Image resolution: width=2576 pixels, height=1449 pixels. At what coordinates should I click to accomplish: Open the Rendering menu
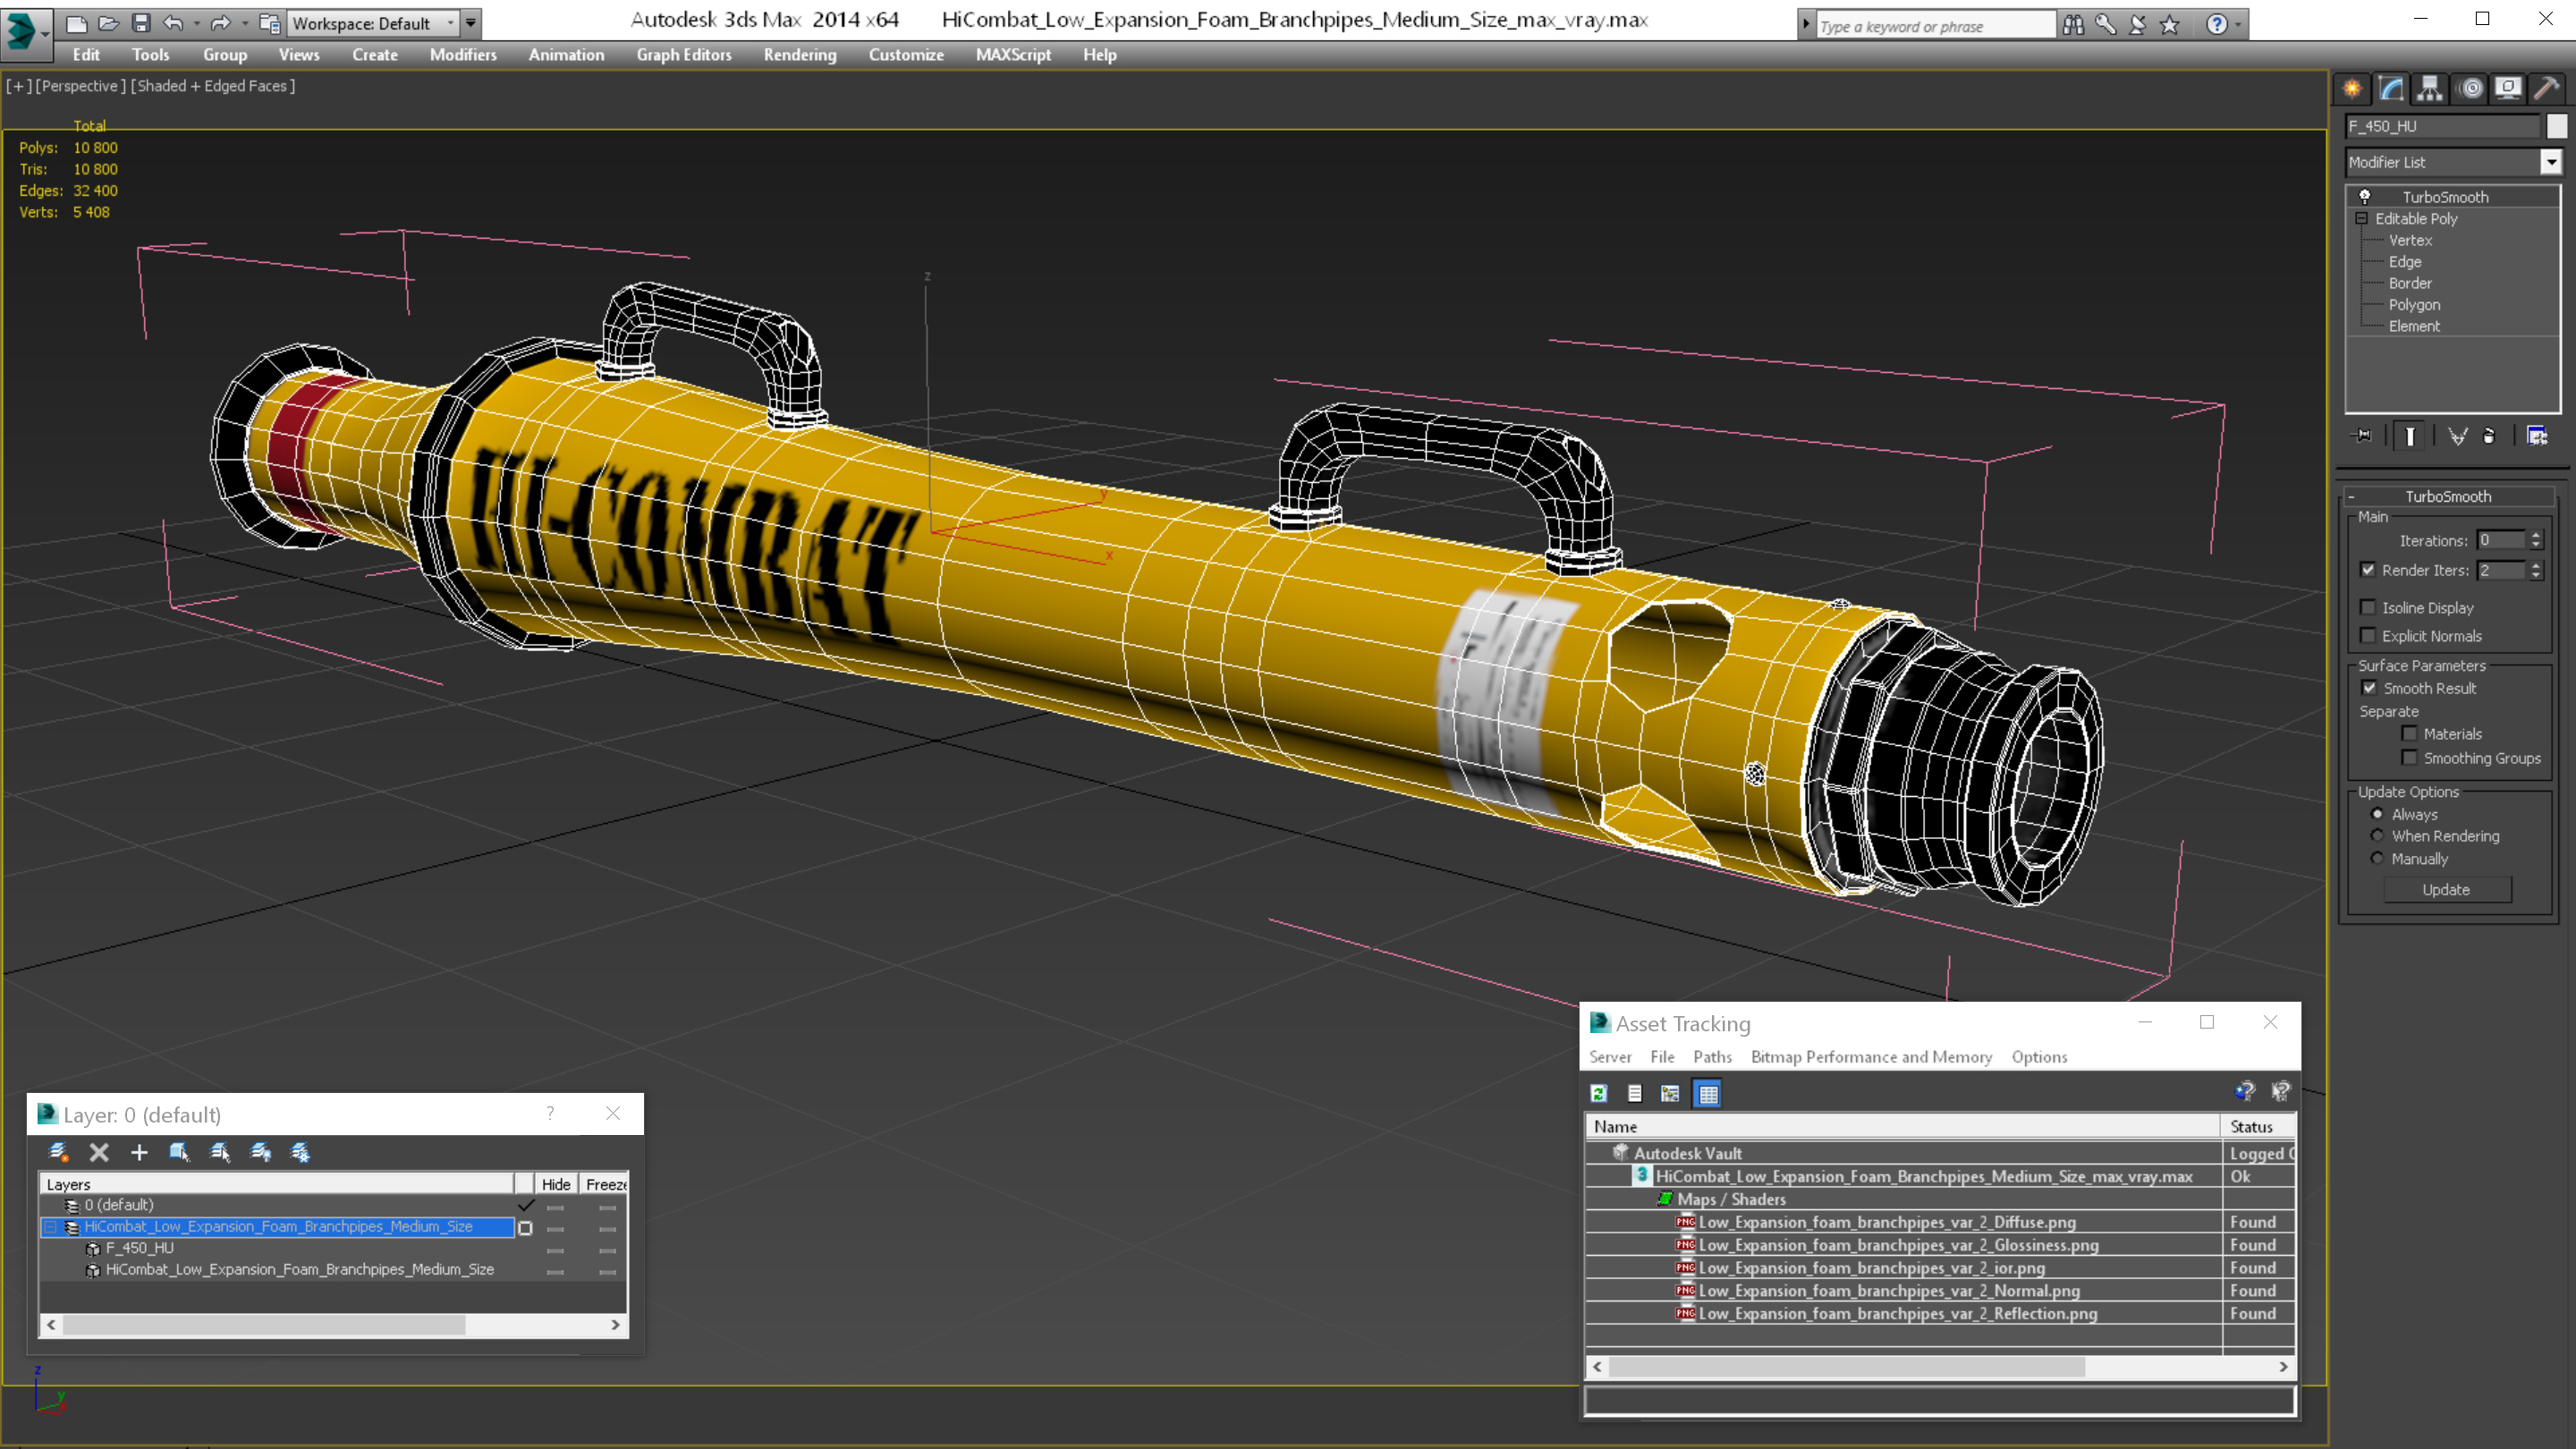coord(800,55)
